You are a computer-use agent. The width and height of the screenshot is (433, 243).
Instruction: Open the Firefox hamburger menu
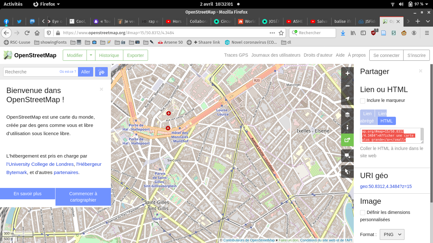point(427,33)
